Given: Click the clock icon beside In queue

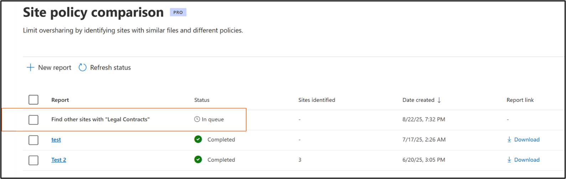Looking at the screenshot, I should pyautogui.click(x=197, y=119).
